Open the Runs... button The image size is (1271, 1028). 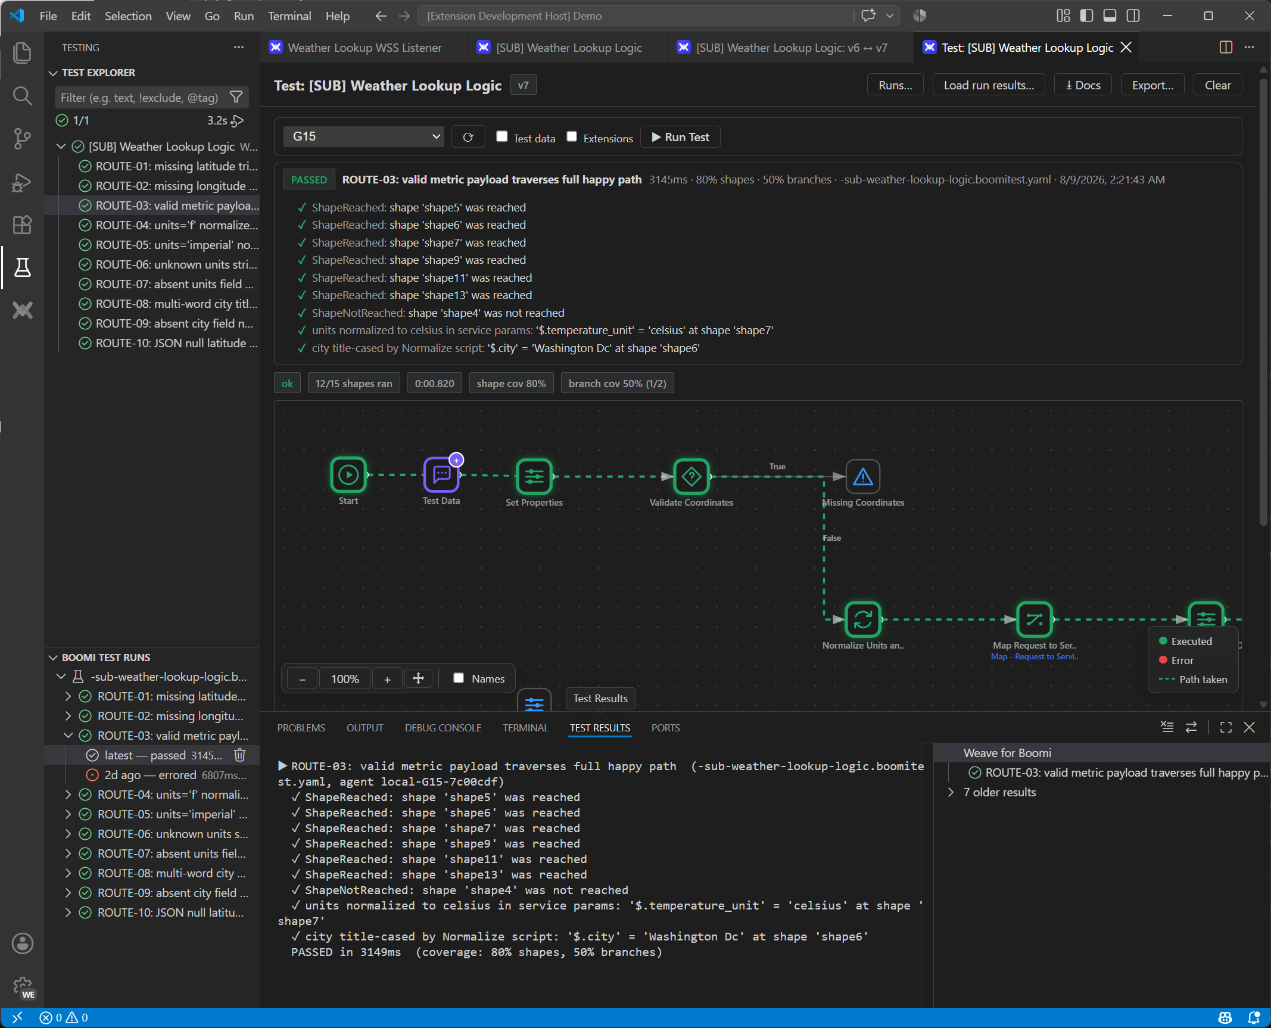click(x=895, y=85)
